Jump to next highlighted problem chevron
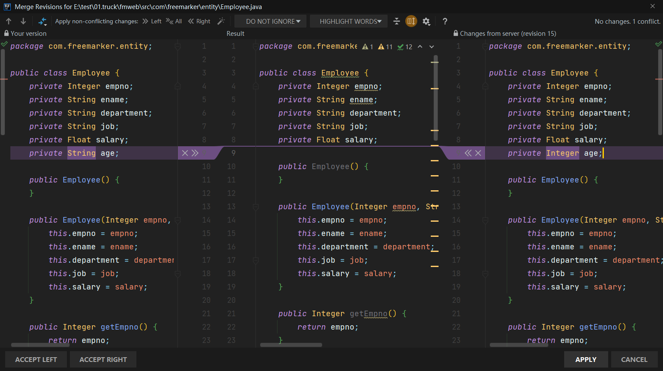663x371 pixels. 432,47
